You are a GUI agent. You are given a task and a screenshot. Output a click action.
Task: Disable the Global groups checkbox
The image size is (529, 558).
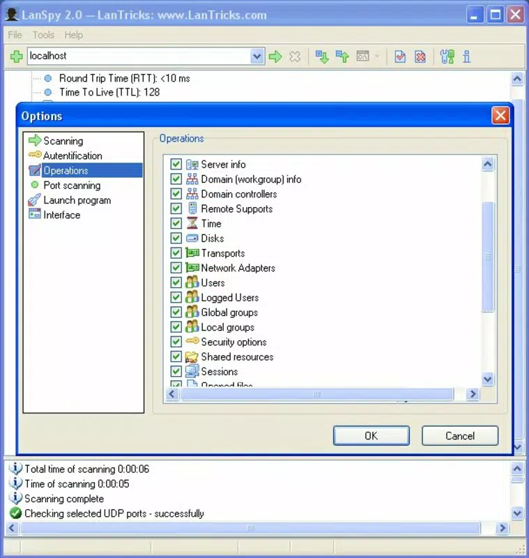(x=176, y=312)
